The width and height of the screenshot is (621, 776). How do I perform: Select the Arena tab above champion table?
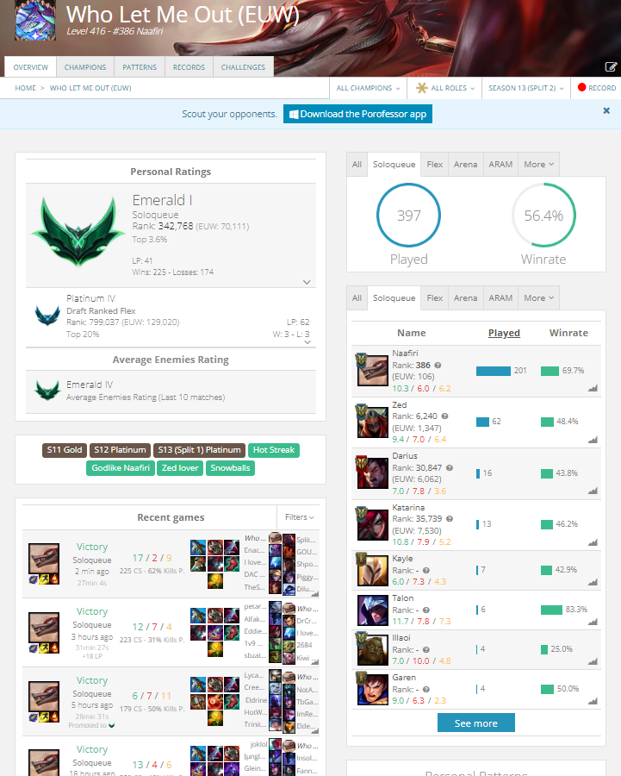pos(466,298)
